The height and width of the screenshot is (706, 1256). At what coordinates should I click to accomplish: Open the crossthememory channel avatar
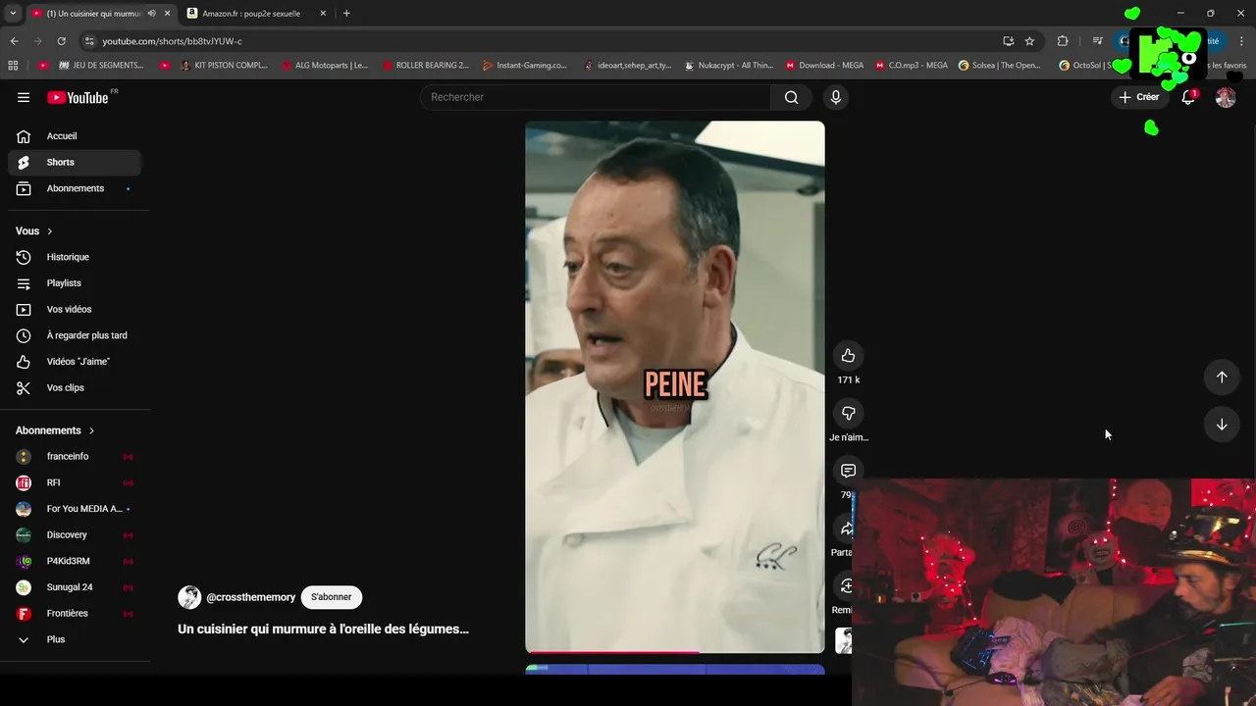189,597
